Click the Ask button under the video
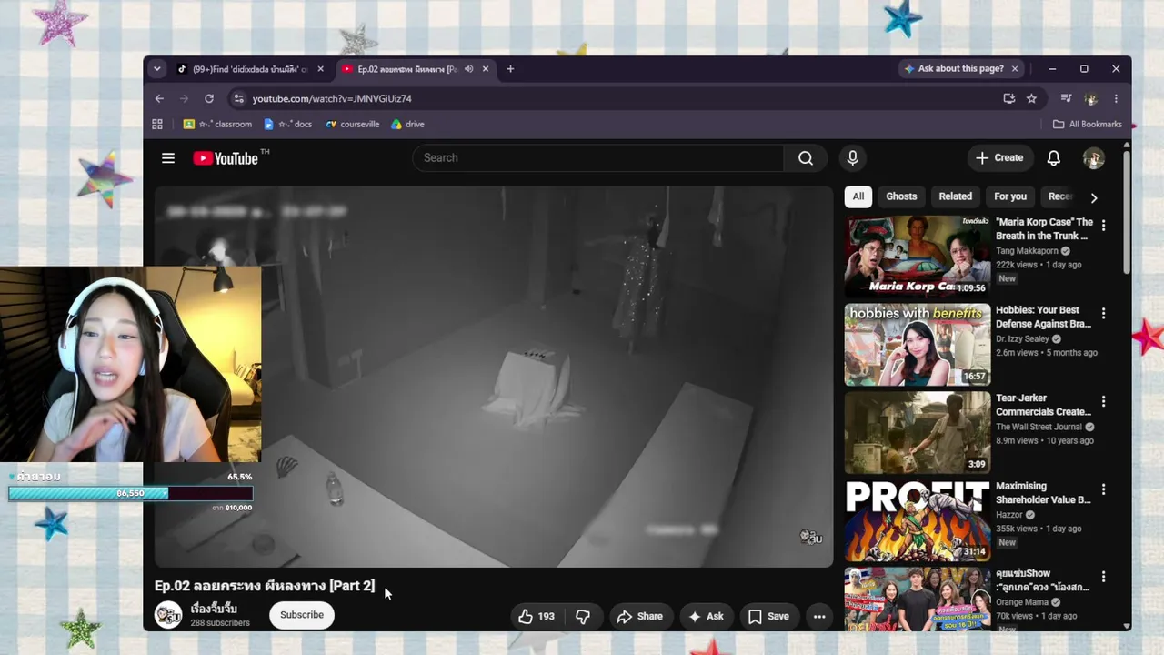 706,616
